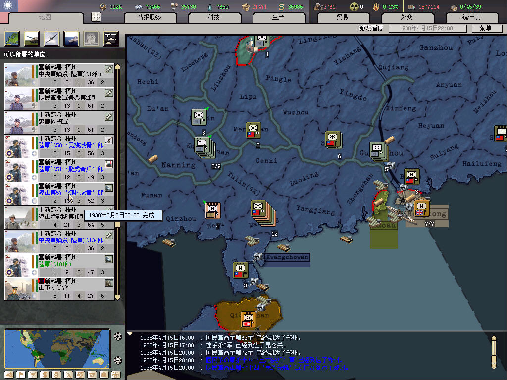Click the zoom in button beside minimap
Viewport: 507px width, 380px height.
tap(118, 337)
